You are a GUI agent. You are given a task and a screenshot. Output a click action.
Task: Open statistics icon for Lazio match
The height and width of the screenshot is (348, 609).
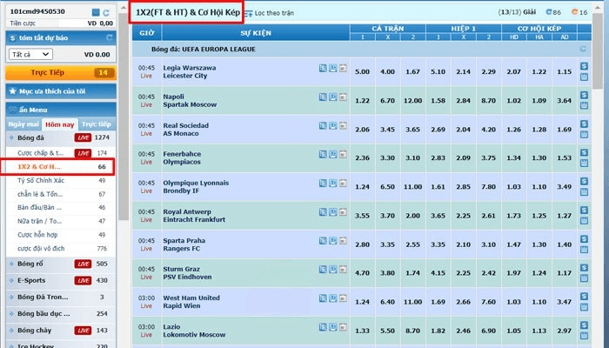(x=323, y=327)
